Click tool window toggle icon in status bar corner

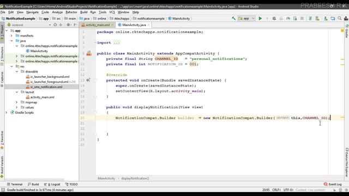[3, 190]
